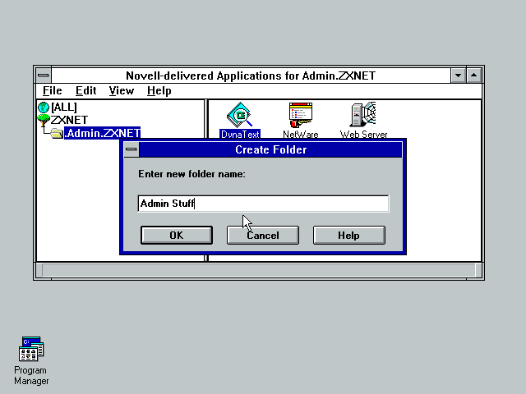Viewport: 526px width, 394px height.
Task: Open the Edit menu
Action: (x=85, y=91)
